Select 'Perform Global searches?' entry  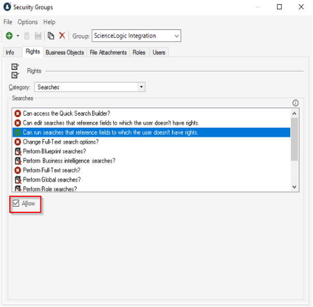[x=52, y=180]
